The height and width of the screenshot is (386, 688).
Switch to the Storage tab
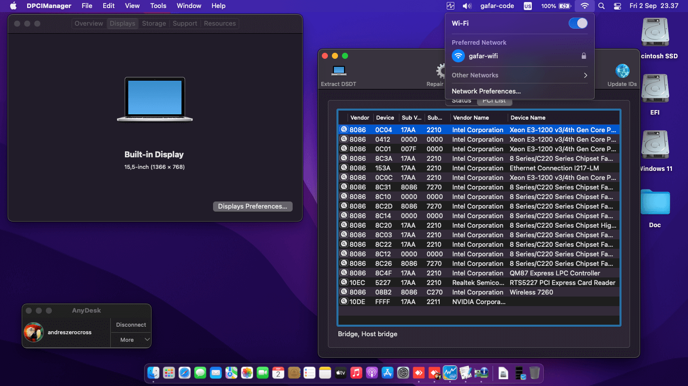point(154,24)
